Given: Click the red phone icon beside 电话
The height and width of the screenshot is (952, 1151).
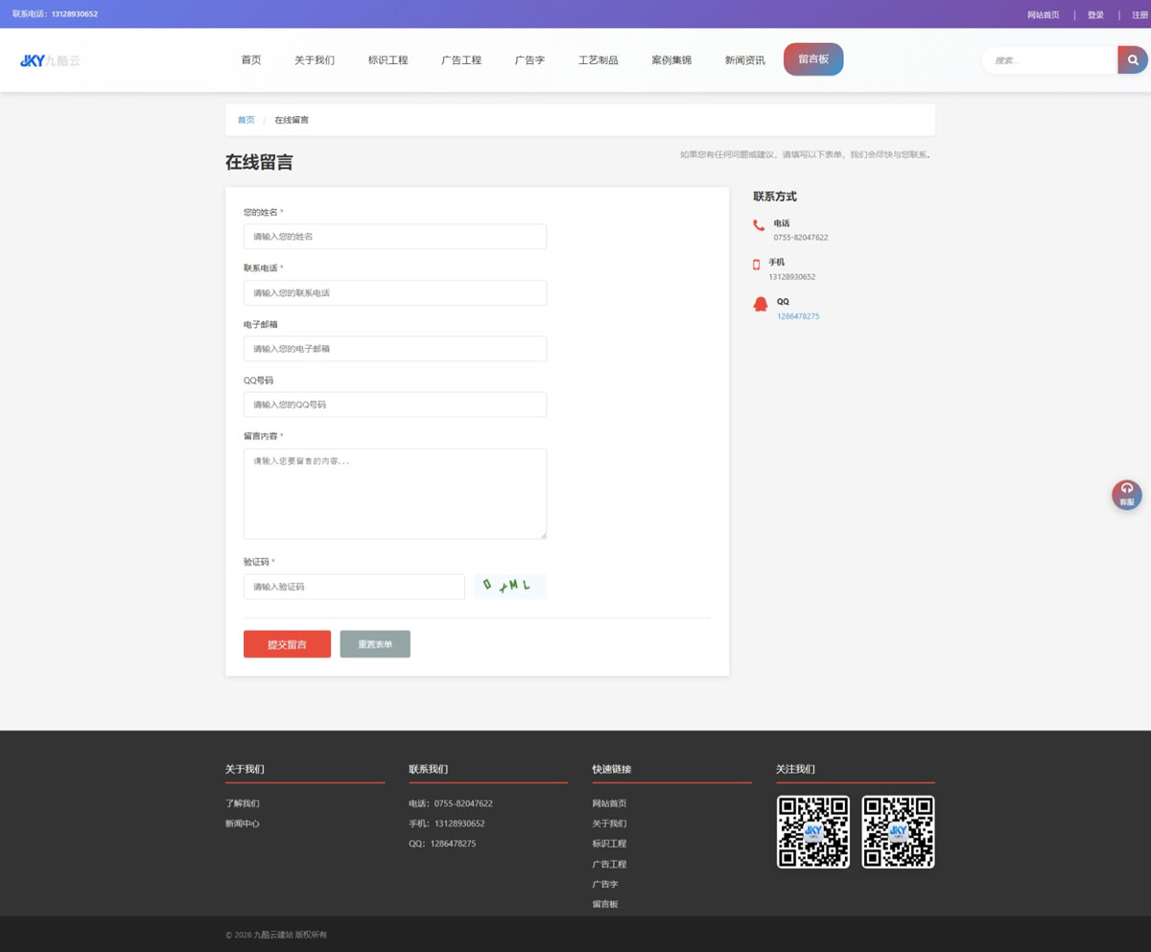Looking at the screenshot, I should (758, 224).
